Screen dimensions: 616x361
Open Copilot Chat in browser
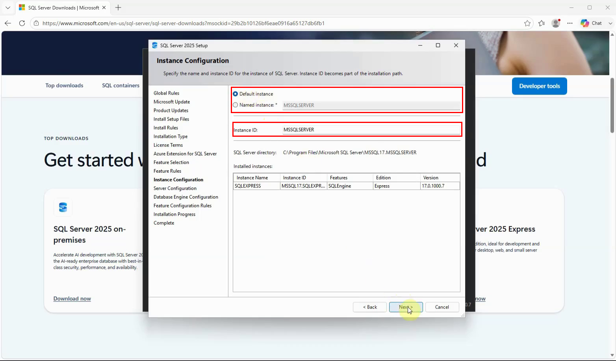[591, 23]
